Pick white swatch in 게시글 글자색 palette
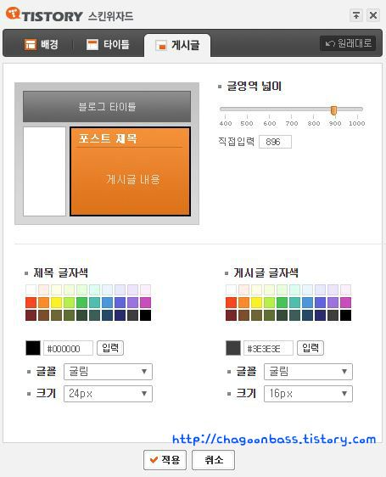 pos(231,290)
